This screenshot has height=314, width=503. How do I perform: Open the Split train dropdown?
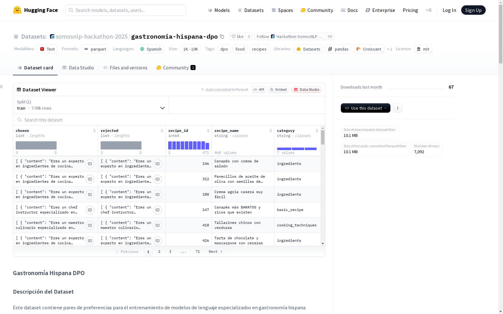tap(91, 105)
